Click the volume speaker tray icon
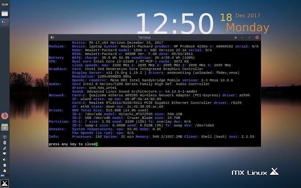Image resolution: width=301 pixels, height=188 pixels. (5, 159)
